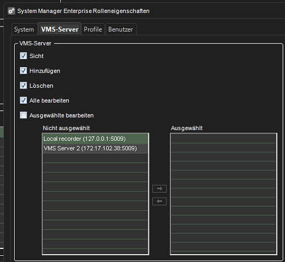Click empty row below VMS Server 2
The width and height of the screenshot is (285, 262).
95,158
